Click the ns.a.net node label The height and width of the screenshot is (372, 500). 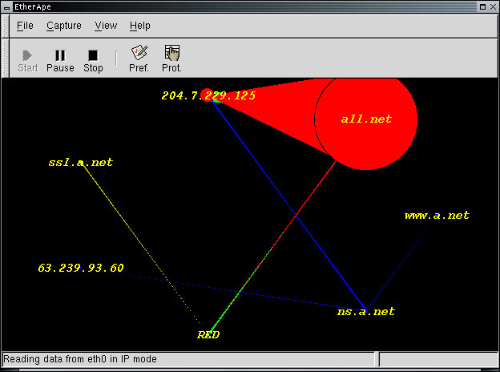(366, 312)
